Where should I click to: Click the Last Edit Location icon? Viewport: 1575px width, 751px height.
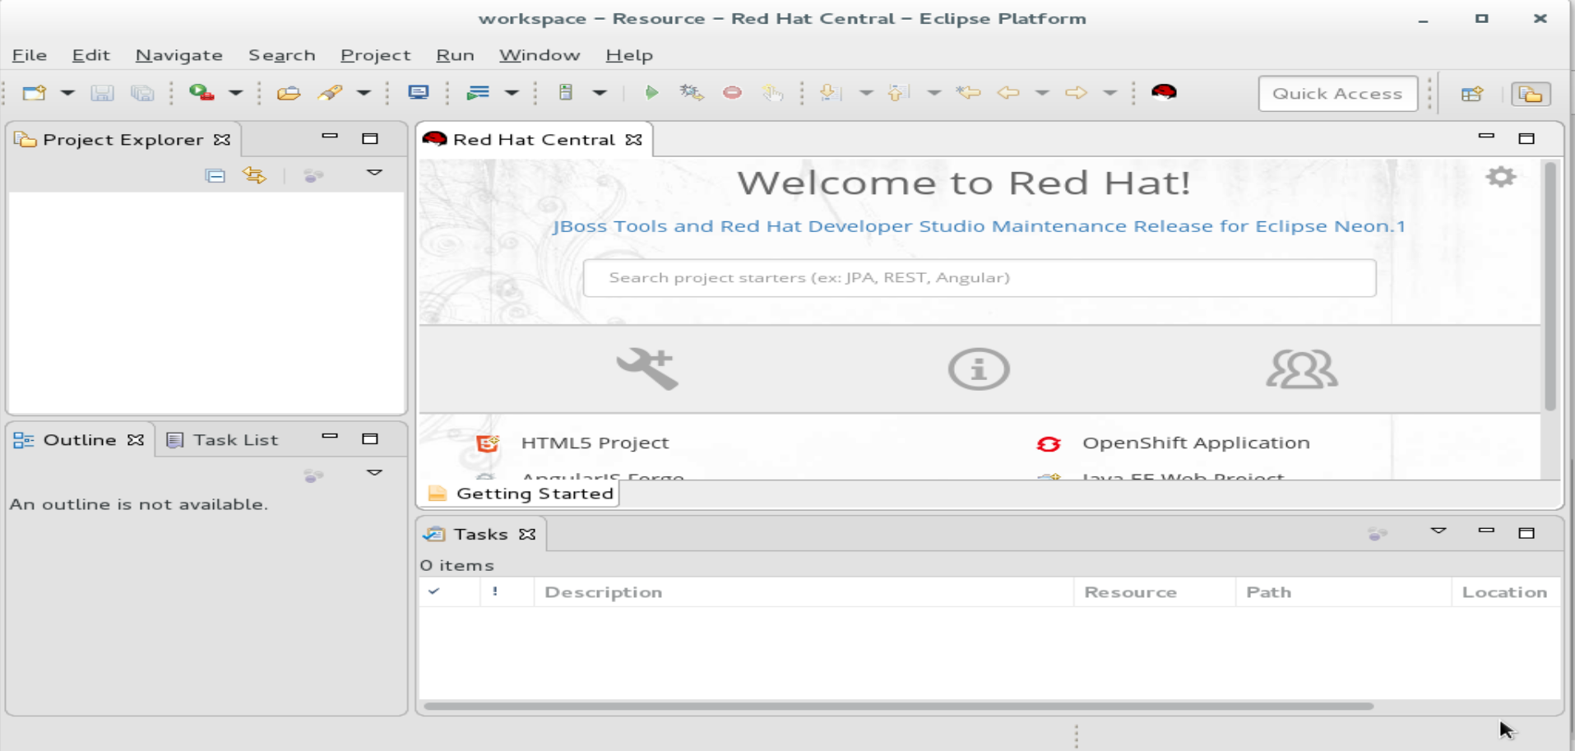click(x=968, y=92)
